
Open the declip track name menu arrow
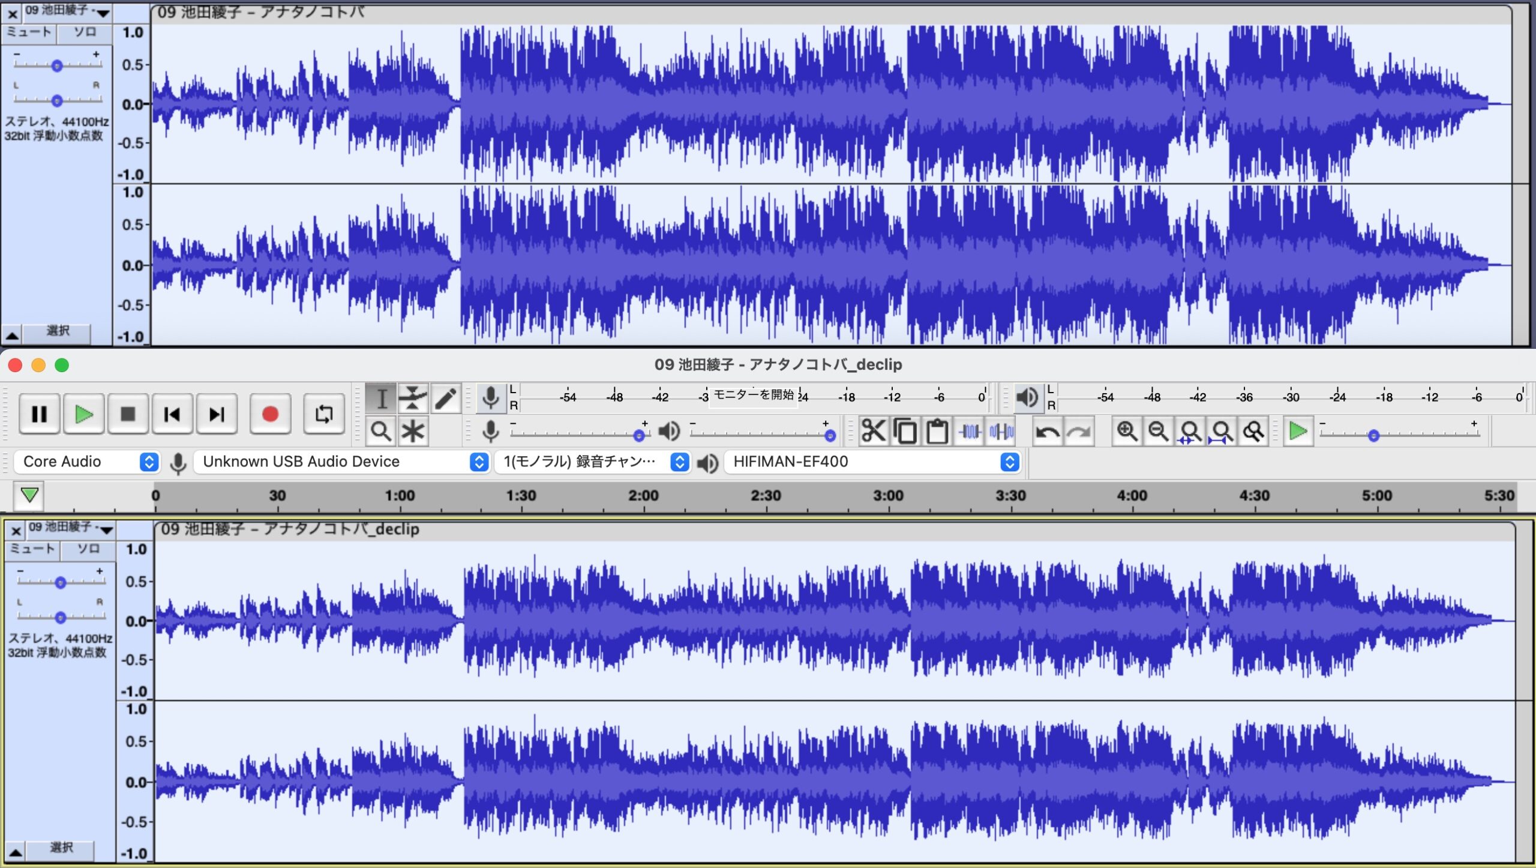[106, 529]
